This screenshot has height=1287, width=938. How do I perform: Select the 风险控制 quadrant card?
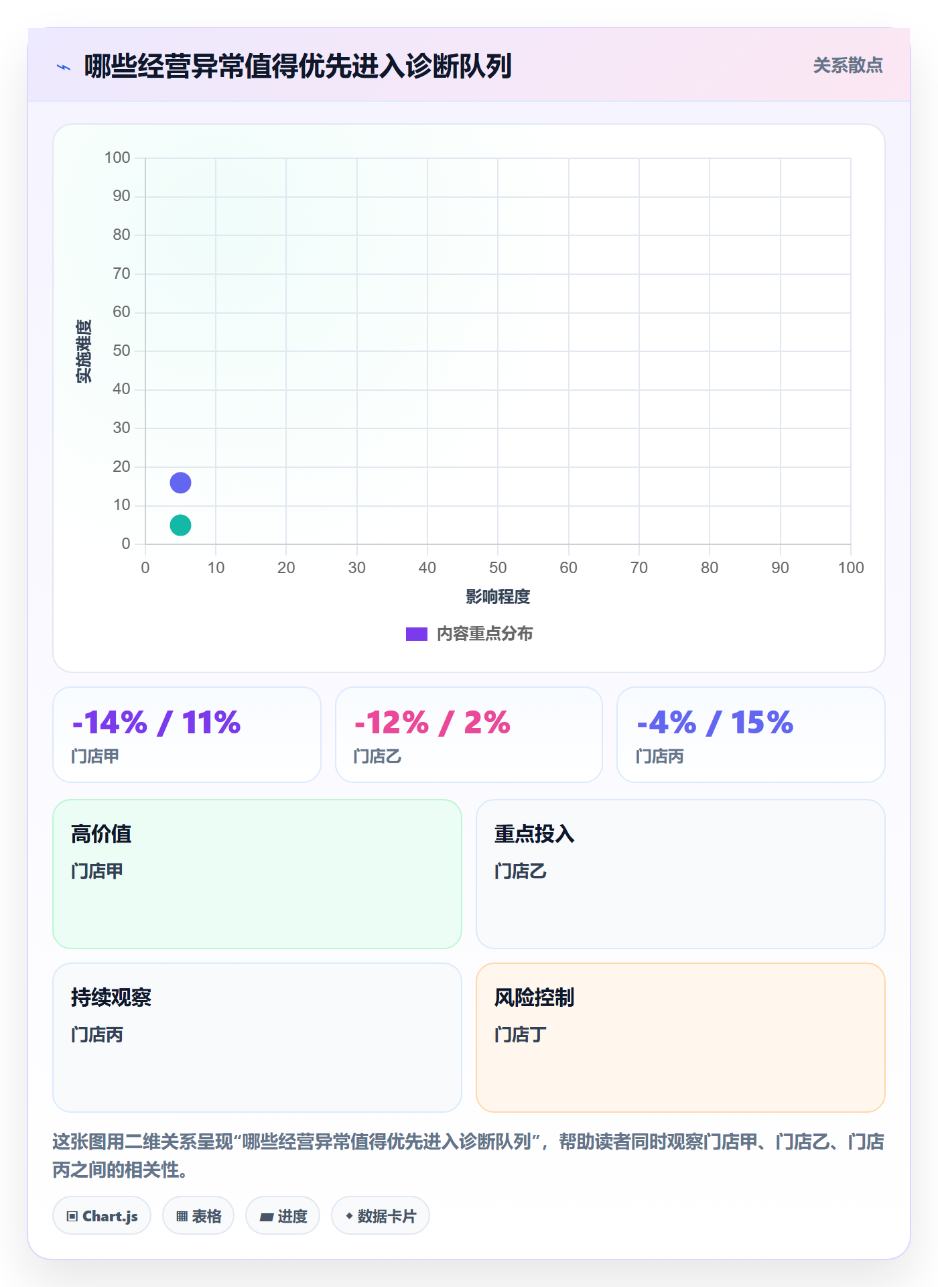(681, 1038)
